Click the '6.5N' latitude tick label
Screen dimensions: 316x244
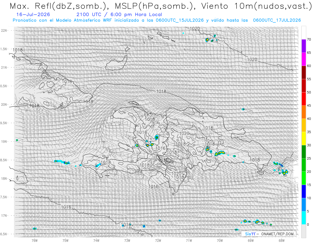[4, 234]
